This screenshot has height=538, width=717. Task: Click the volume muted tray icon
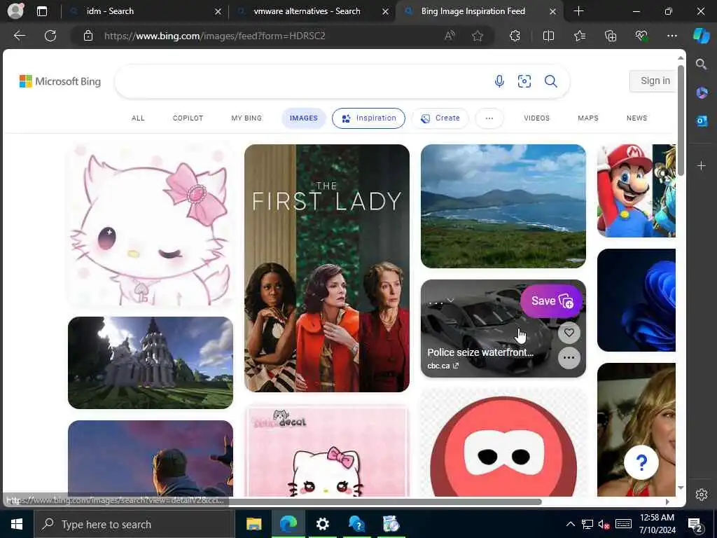tap(604, 524)
